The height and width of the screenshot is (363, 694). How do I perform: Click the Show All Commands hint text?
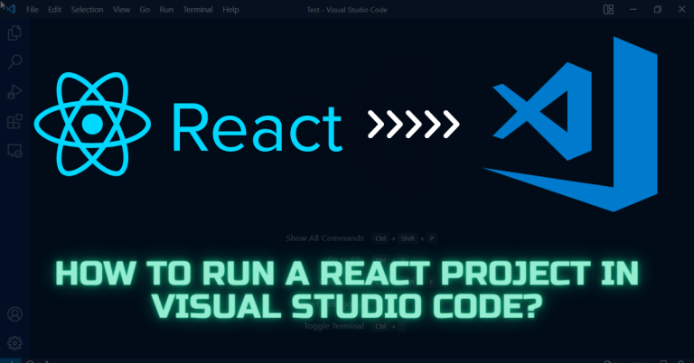point(324,238)
